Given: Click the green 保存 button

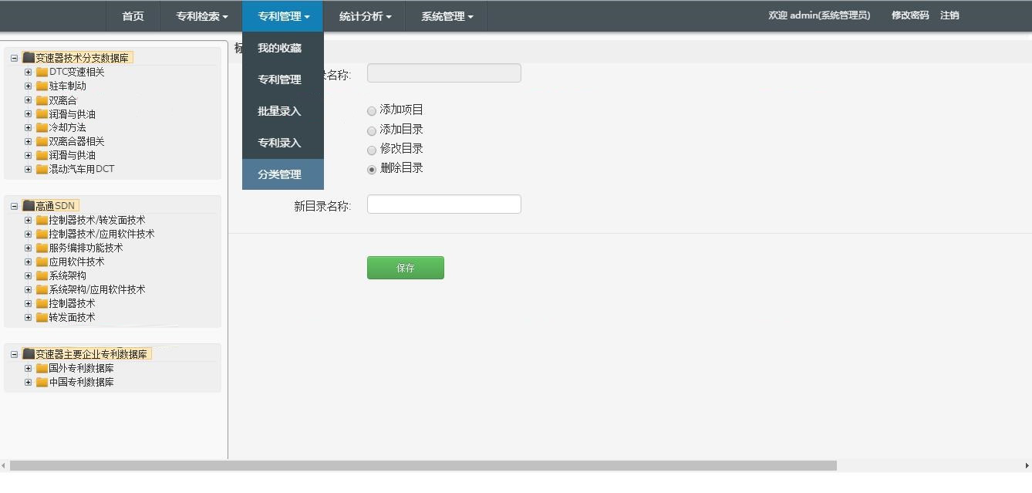Looking at the screenshot, I should tap(406, 268).
